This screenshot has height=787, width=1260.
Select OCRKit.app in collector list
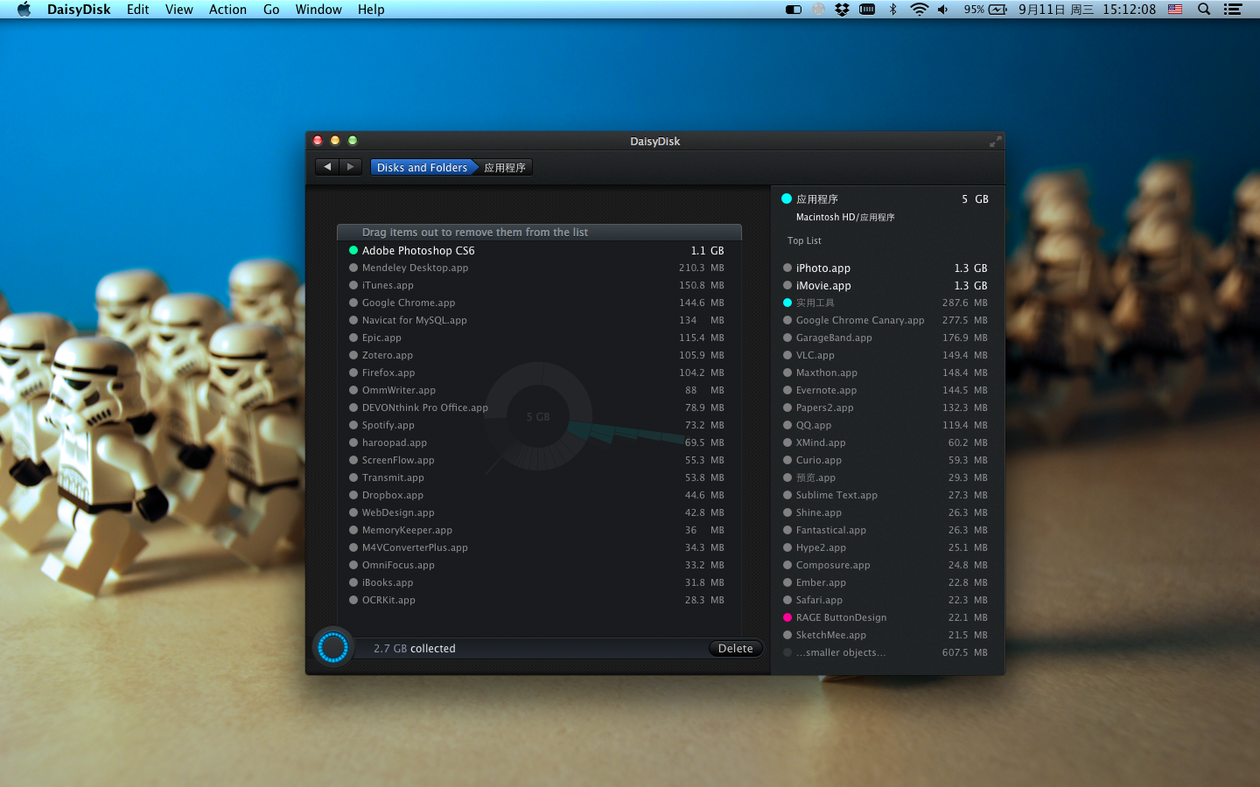(x=539, y=600)
